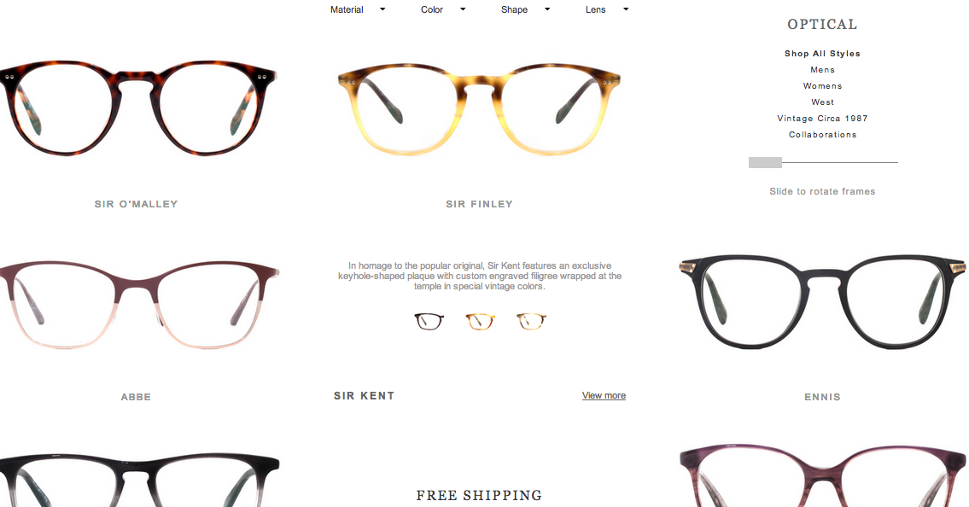
Task: Select the dark Sir Kent color variant thumbnail
Action: point(429,321)
